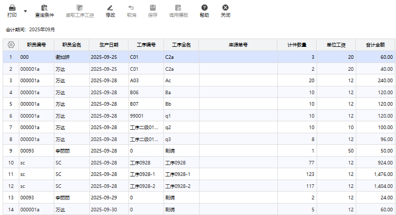This screenshot has height=215, width=396.
Task: Click the 取消 (Cancel) undo icon
Action: pos(131,8)
